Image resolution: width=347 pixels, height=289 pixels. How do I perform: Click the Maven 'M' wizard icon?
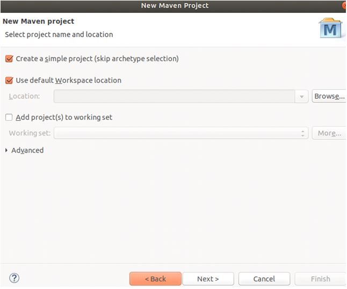click(x=330, y=28)
